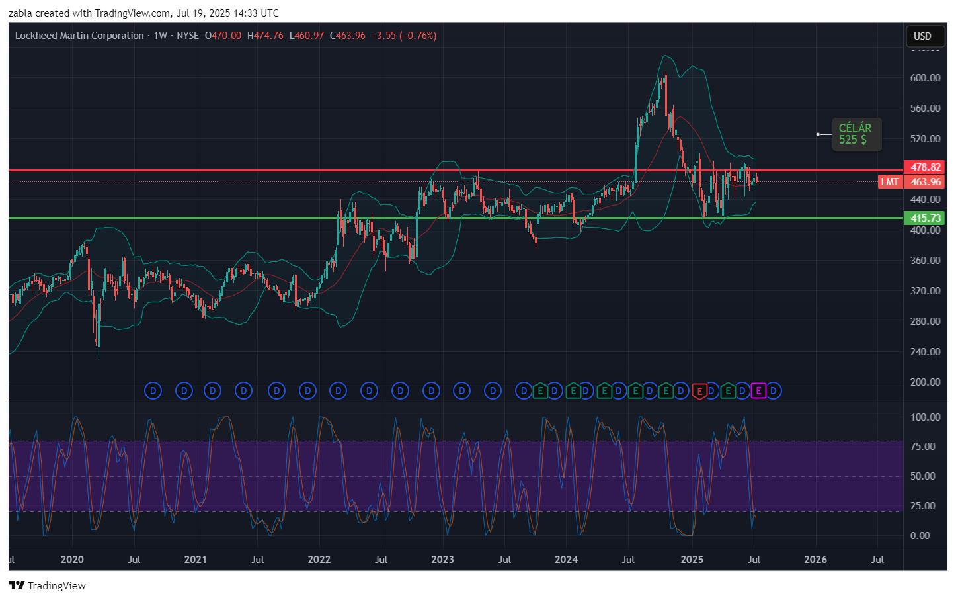The width and height of the screenshot is (956, 600).
Task: Click the 520.00 price scale label
Action: [x=925, y=138]
